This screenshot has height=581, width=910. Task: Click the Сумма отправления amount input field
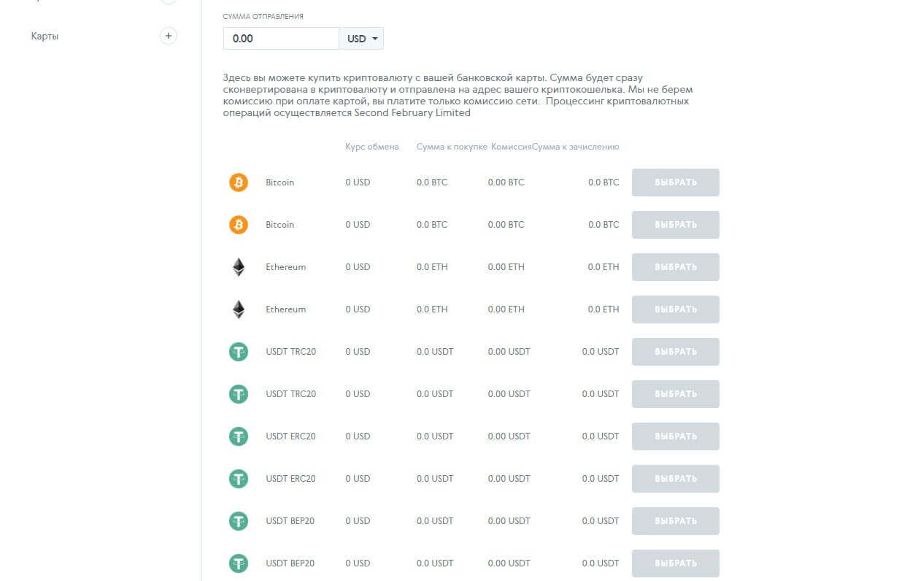[281, 39]
